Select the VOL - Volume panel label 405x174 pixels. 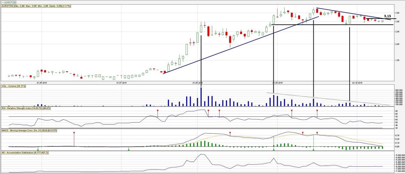(14, 86)
